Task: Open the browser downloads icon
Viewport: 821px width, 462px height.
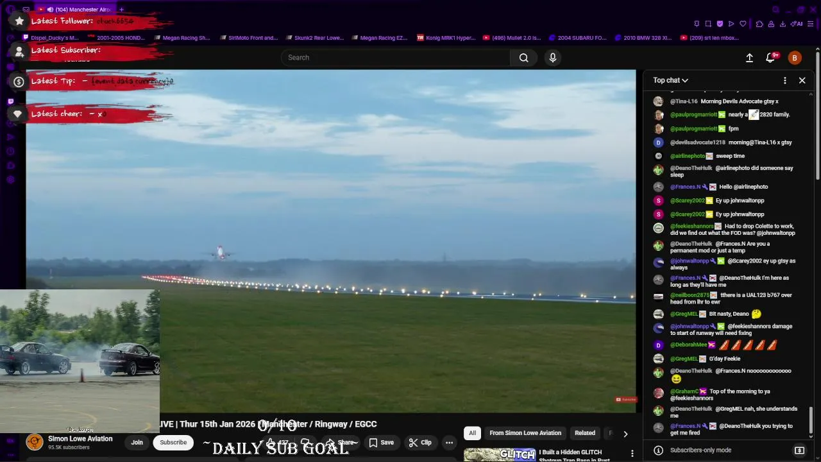Action: 783,24
